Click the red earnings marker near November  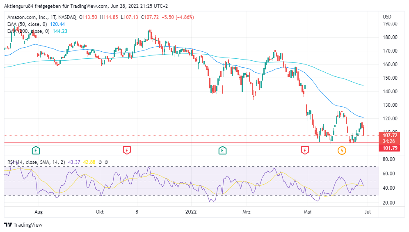click(127, 150)
